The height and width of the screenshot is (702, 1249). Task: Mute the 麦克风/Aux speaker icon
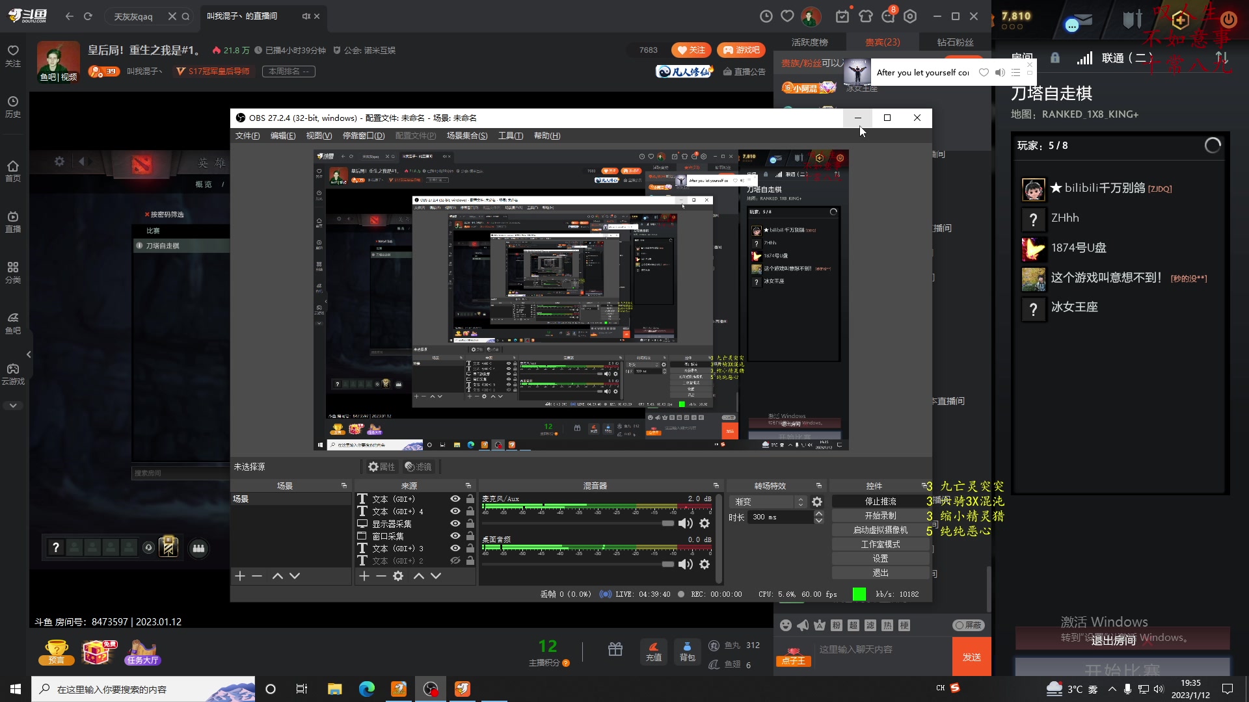coord(685,523)
